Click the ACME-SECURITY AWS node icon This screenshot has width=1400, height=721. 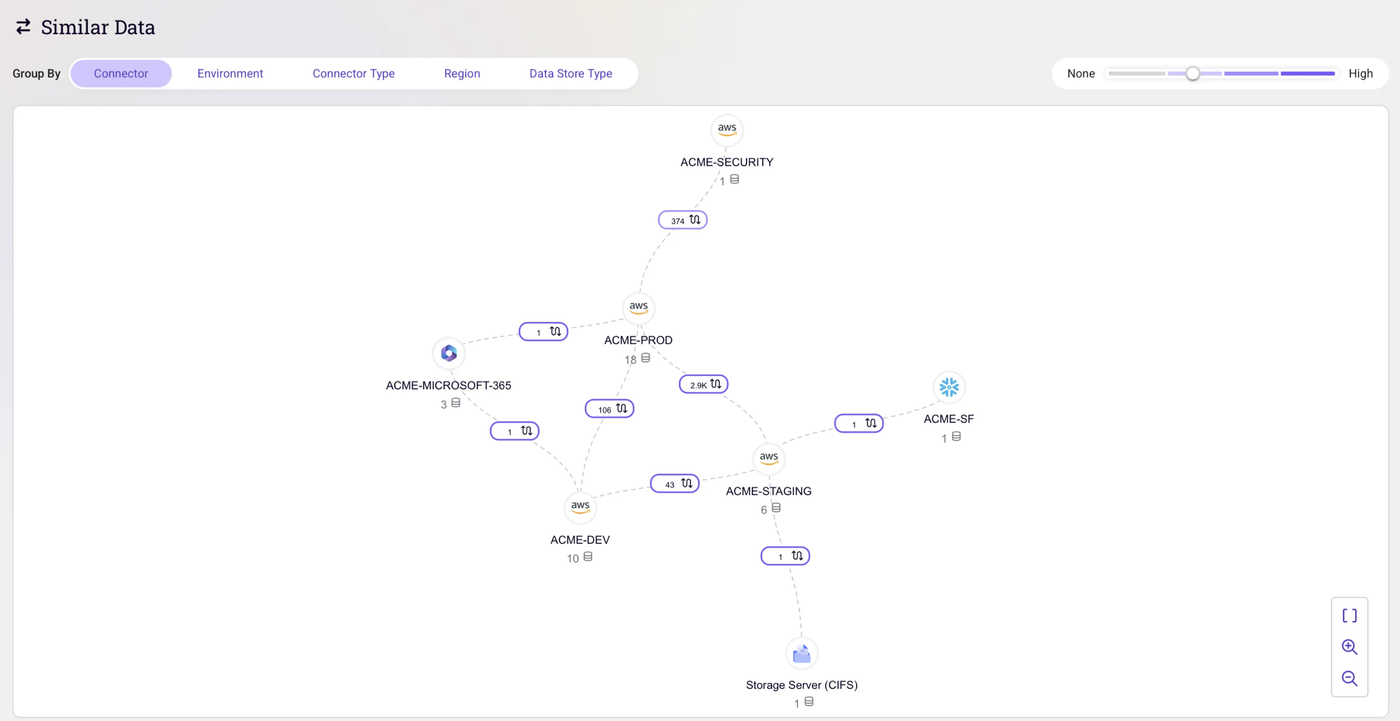pos(727,130)
